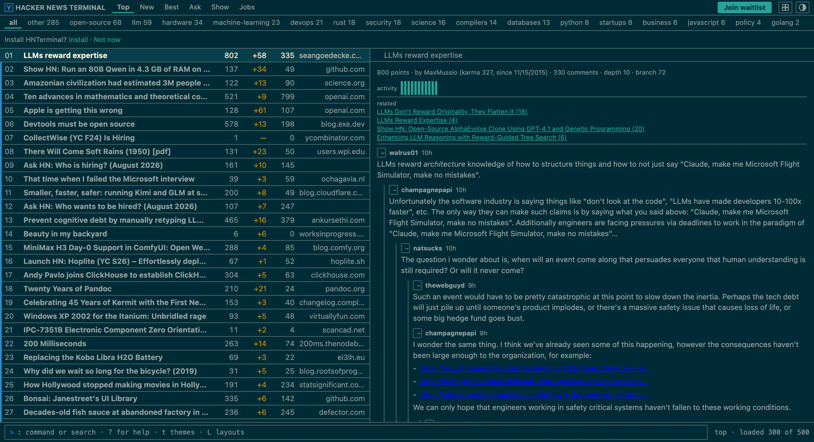Viewport: 814px width, 442px height.
Task: Filter by startups 8 topic
Action: (x=616, y=23)
